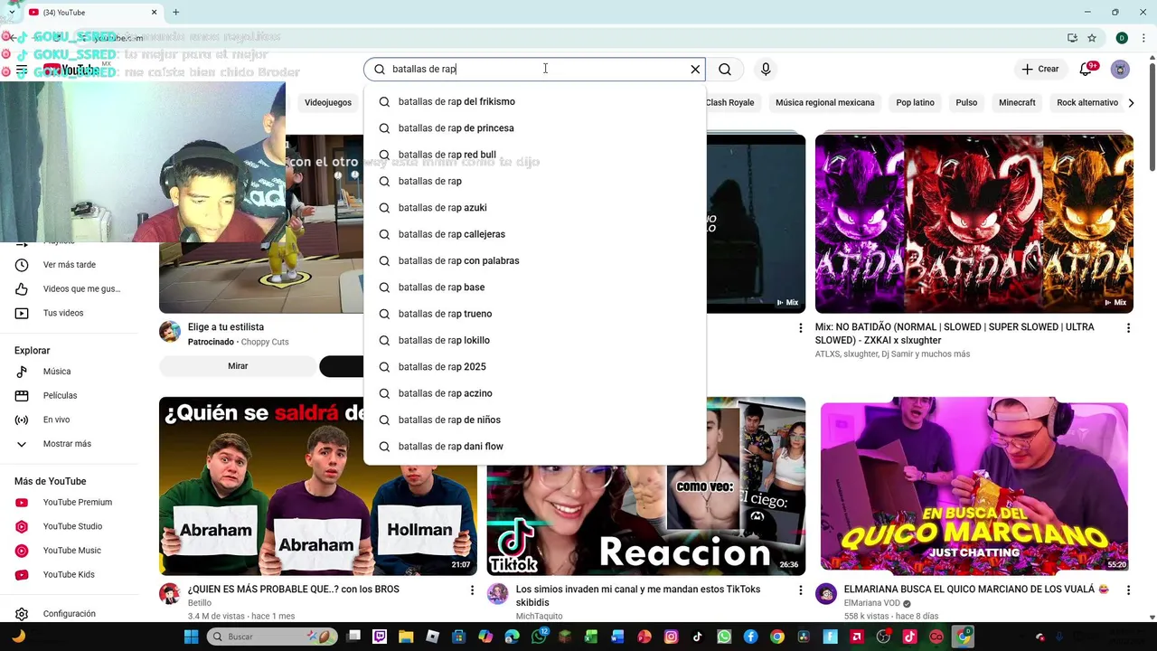
Task: Choose suggestion batallas de rap de niños
Action: point(535,420)
